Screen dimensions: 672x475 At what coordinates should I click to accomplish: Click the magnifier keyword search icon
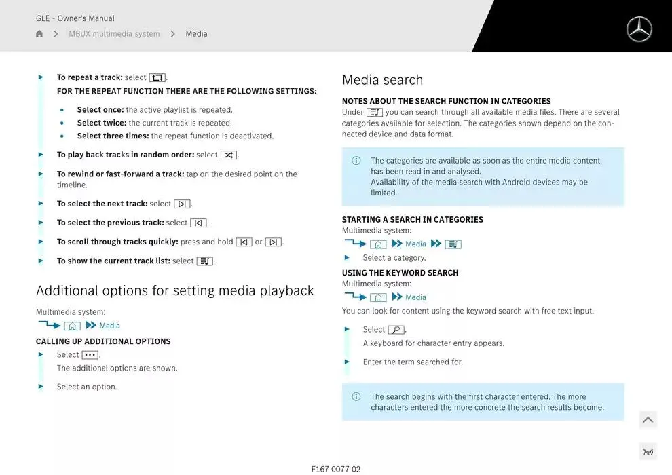pyautogui.click(x=396, y=330)
